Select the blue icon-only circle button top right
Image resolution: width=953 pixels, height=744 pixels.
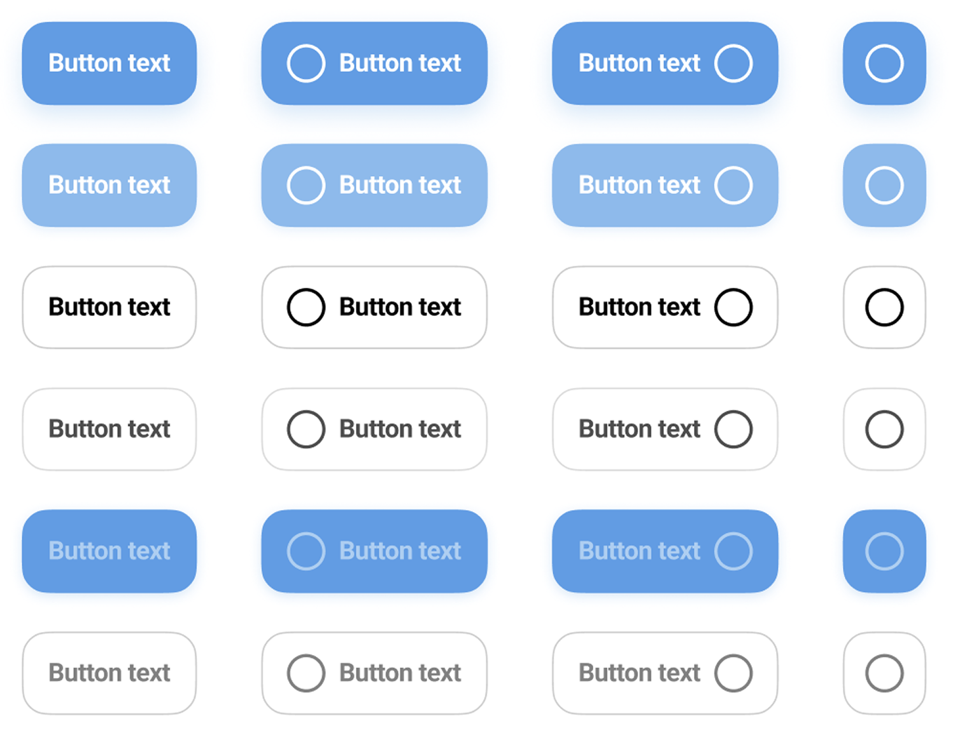(x=884, y=63)
